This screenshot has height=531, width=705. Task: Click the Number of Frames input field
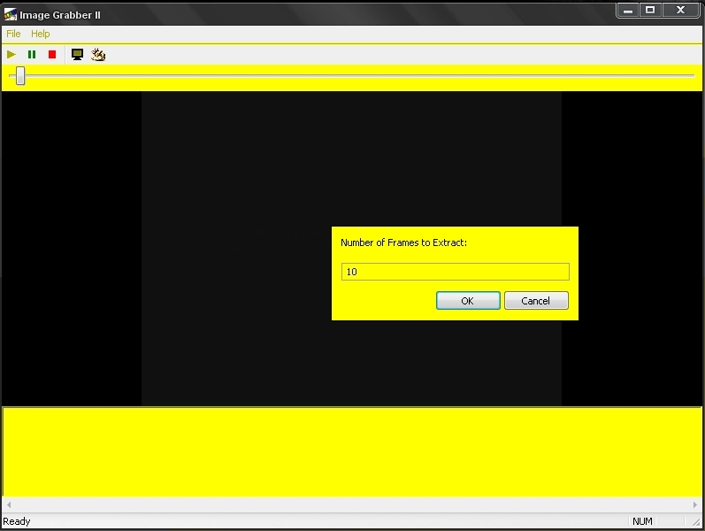coord(455,272)
